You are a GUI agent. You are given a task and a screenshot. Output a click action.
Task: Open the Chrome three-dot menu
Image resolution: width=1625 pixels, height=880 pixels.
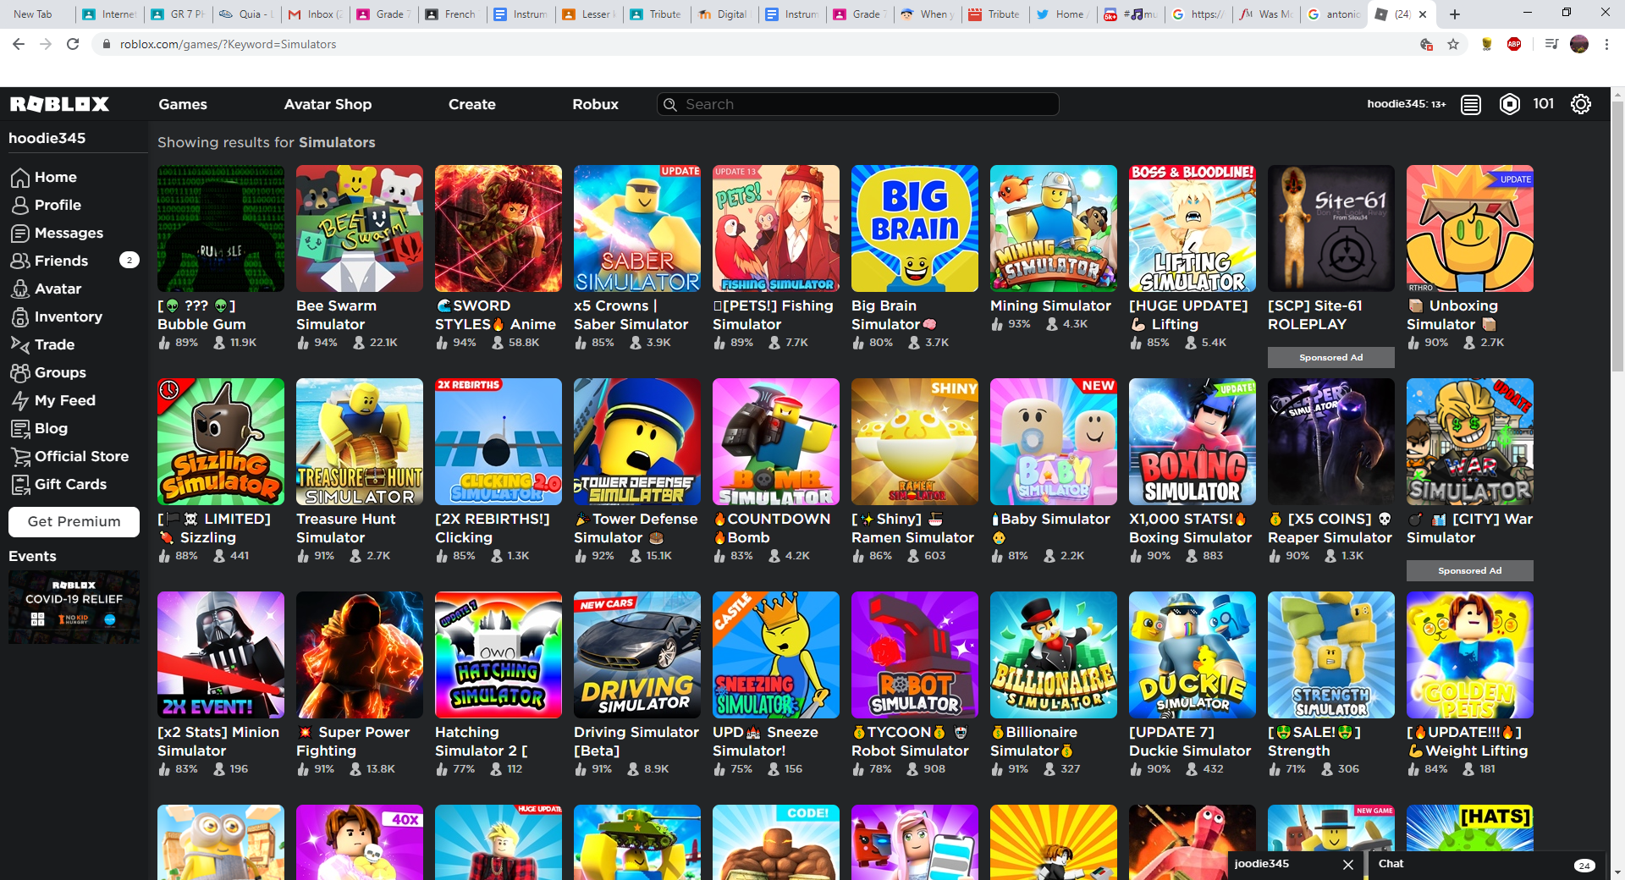coord(1606,44)
